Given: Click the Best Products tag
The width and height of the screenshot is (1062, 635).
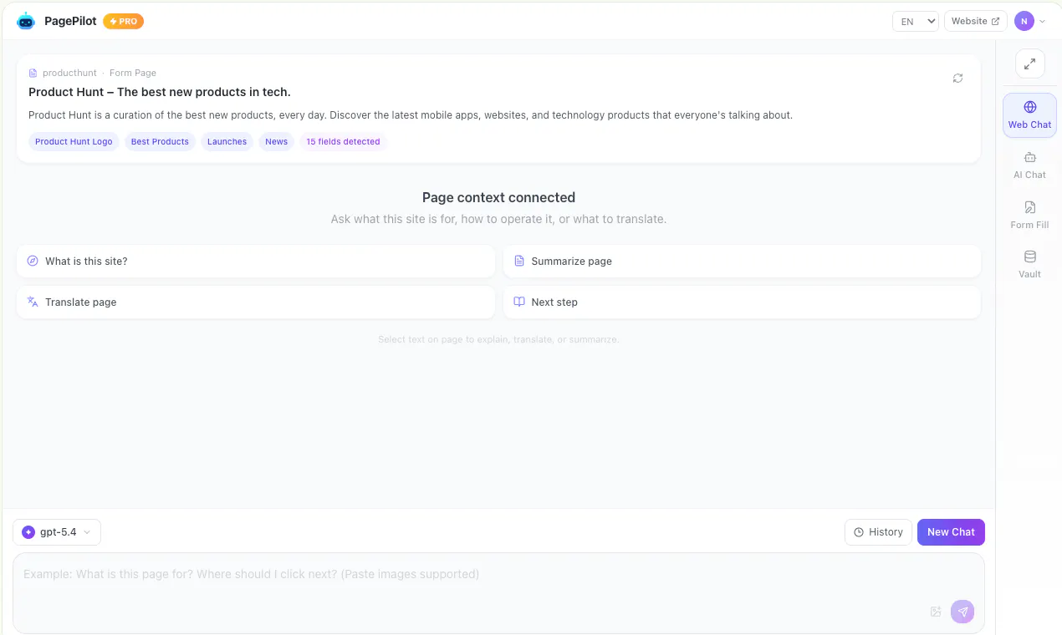Looking at the screenshot, I should [x=160, y=141].
